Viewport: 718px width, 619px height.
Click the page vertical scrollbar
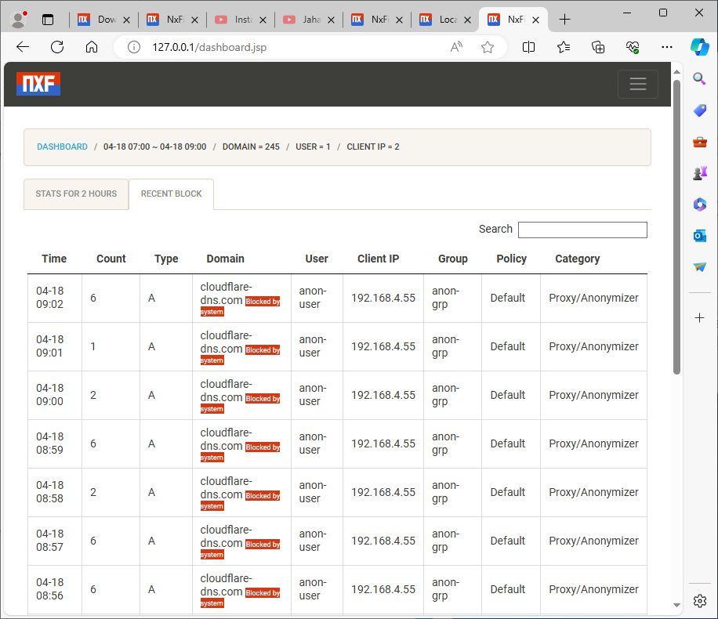[x=676, y=235]
